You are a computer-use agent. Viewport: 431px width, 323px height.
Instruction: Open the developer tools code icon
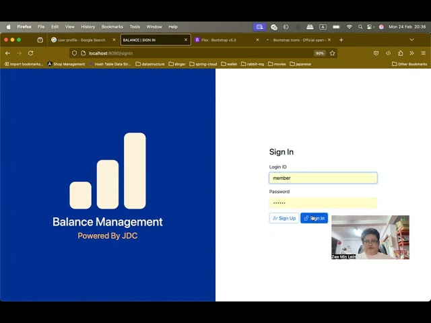click(388, 53)
